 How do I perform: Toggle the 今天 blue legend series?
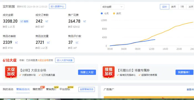(x=105, y=14)
